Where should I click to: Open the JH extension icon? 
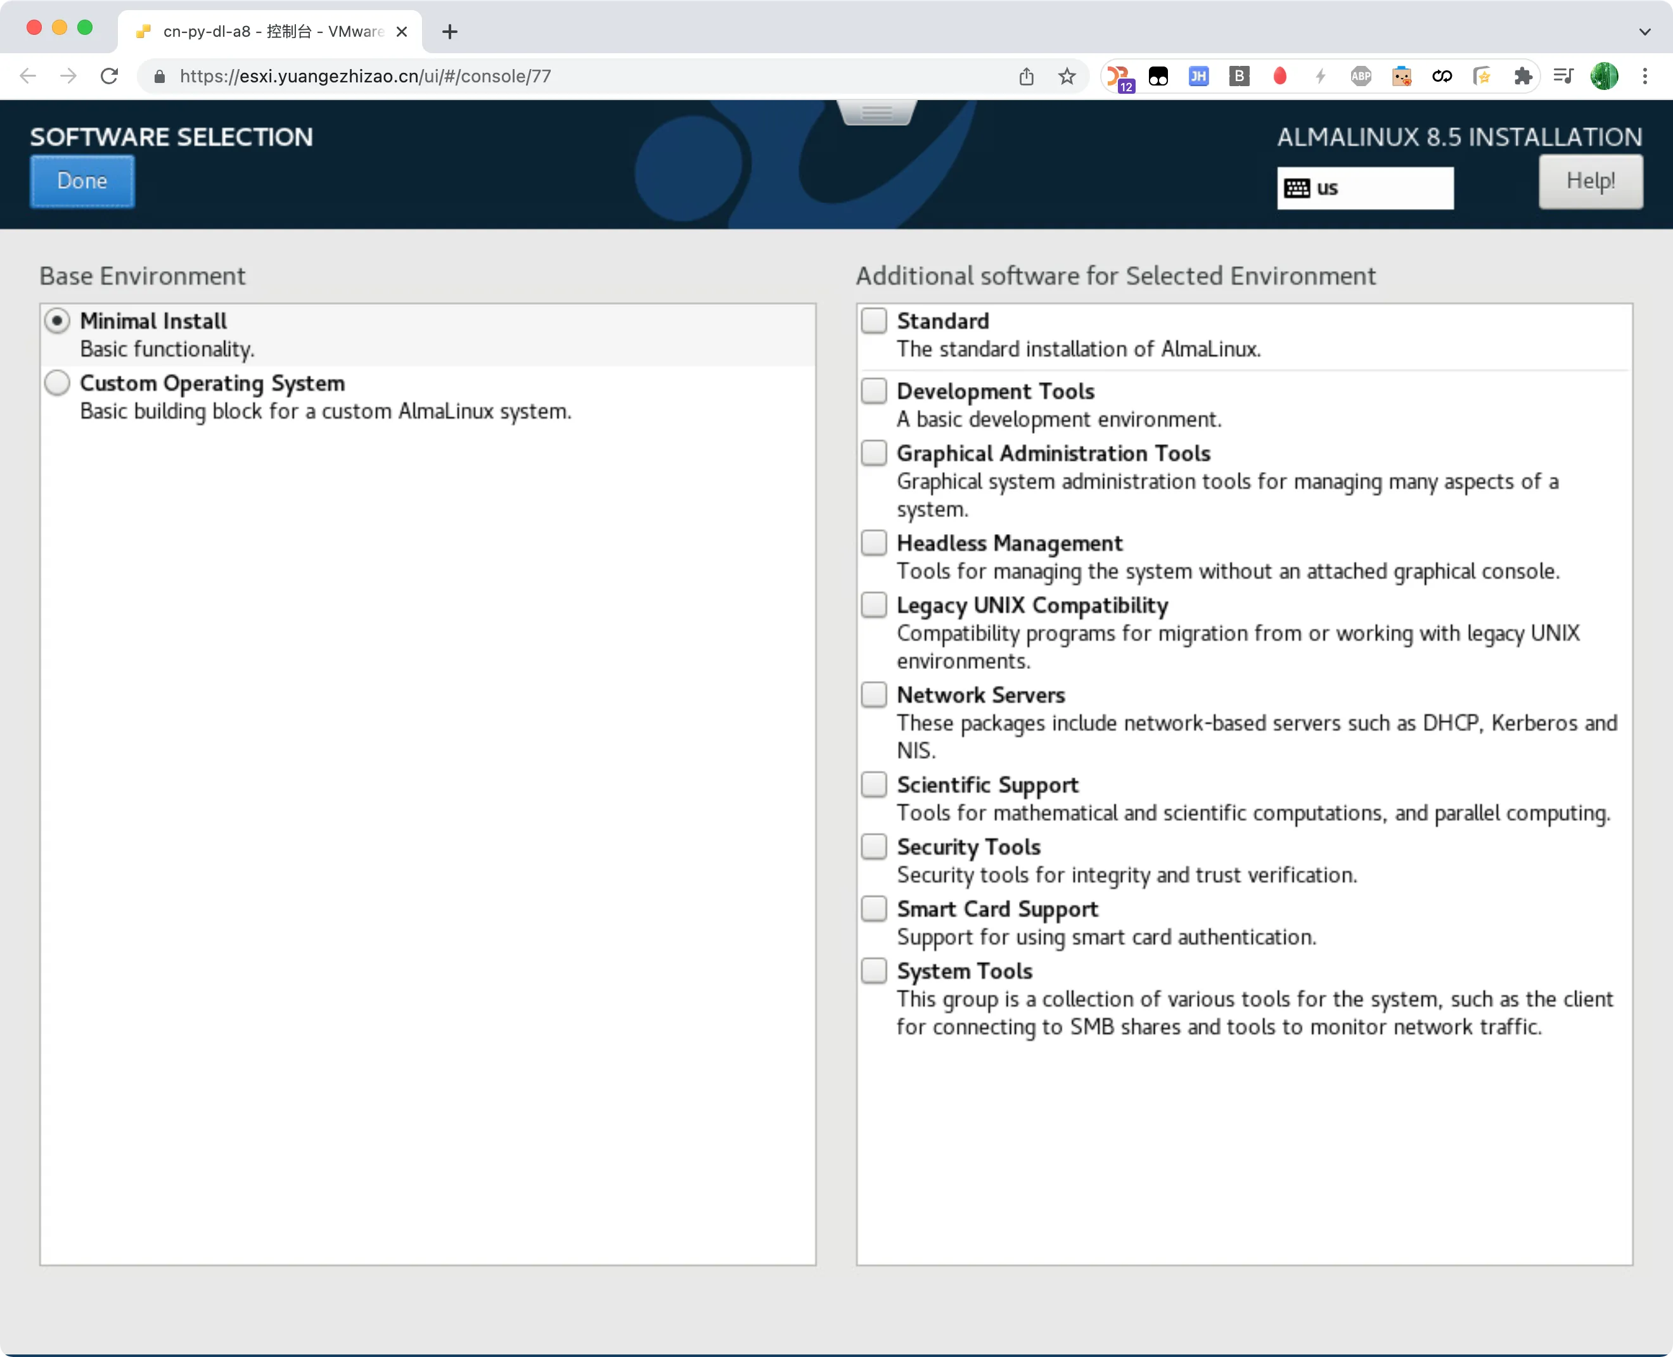(x=1198, y=76)
